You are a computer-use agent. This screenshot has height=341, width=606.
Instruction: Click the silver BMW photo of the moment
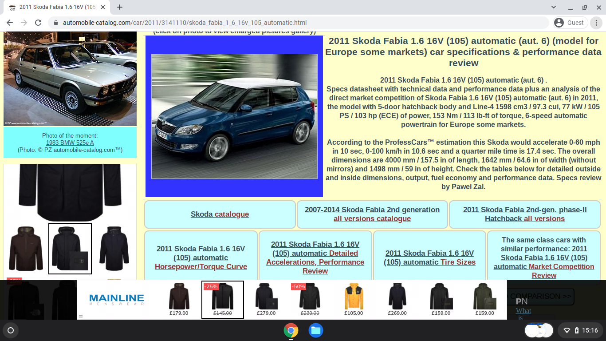coord(70,79)
